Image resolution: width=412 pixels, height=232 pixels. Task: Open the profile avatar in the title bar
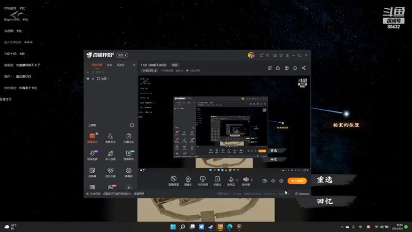251,55
